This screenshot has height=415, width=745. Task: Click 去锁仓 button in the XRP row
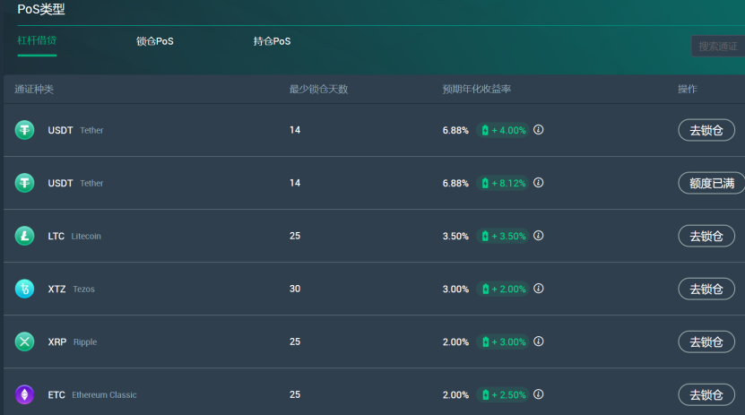coord(706,342)
